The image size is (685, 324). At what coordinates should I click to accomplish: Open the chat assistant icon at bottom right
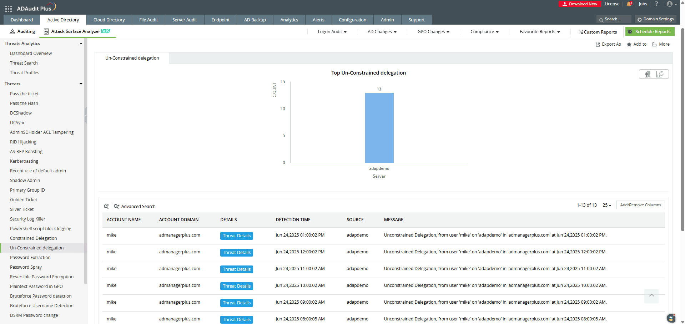pyautogui.click(x=671, y=318)
